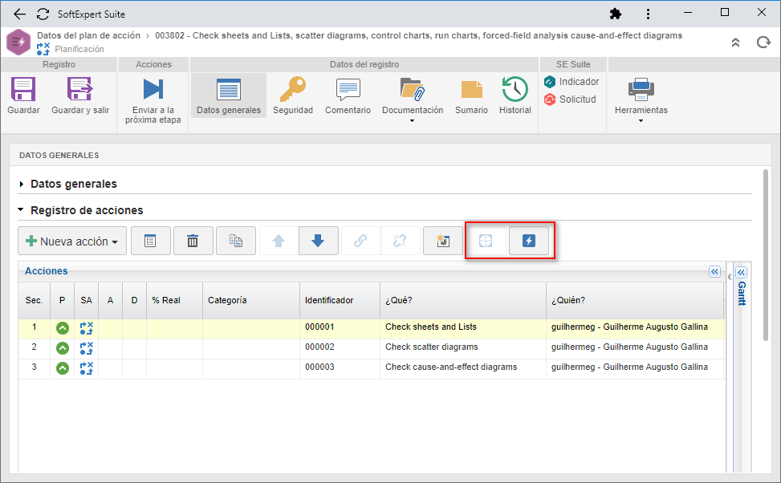Click the trash delete action button
This screenshot has height=483, width=781.
tap(193, 241)
